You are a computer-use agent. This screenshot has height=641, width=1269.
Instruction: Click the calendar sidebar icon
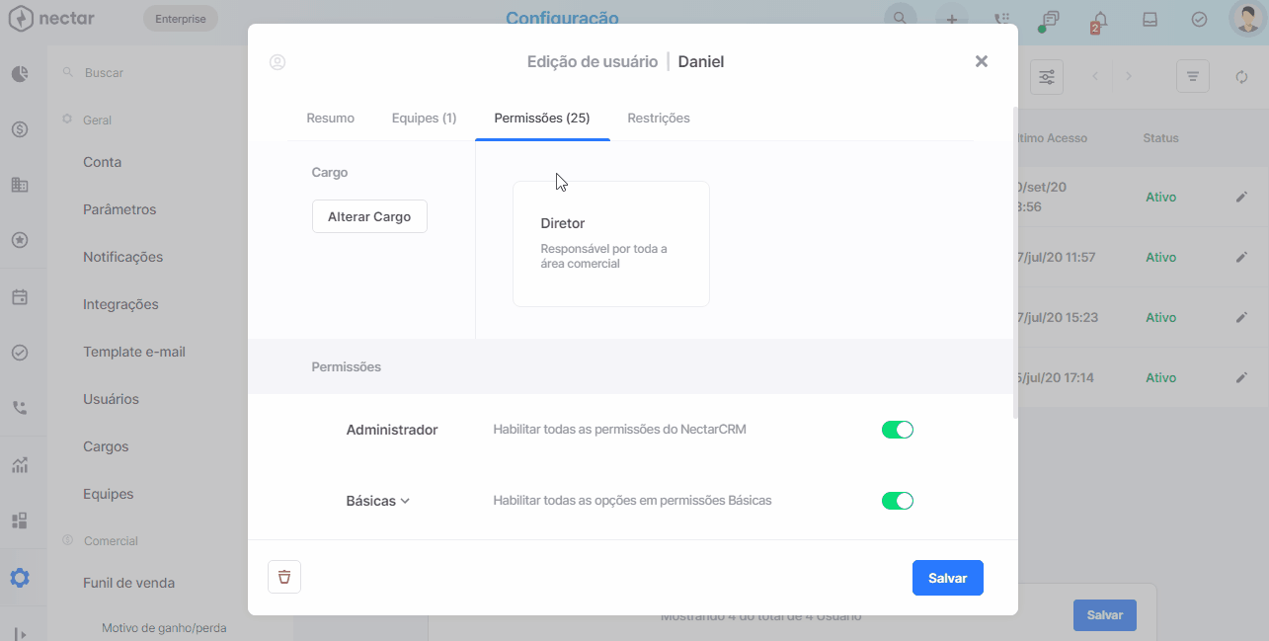pos(20,296)
